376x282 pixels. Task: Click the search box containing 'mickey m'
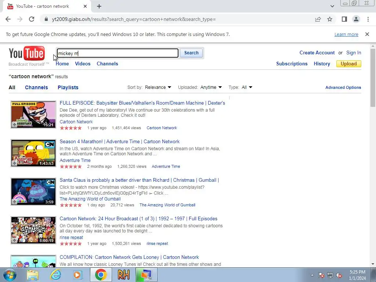pos(118,53)
